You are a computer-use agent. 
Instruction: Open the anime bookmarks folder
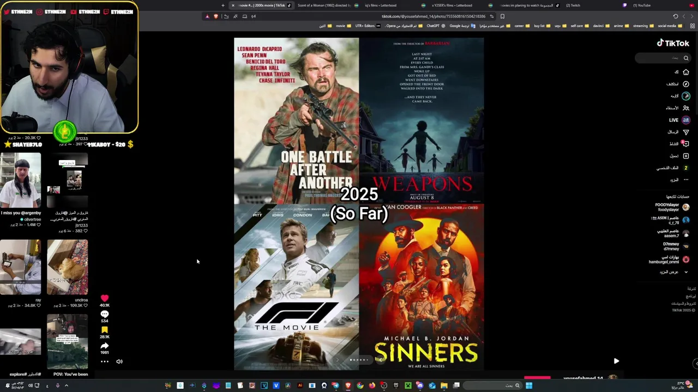click(621, 26)
